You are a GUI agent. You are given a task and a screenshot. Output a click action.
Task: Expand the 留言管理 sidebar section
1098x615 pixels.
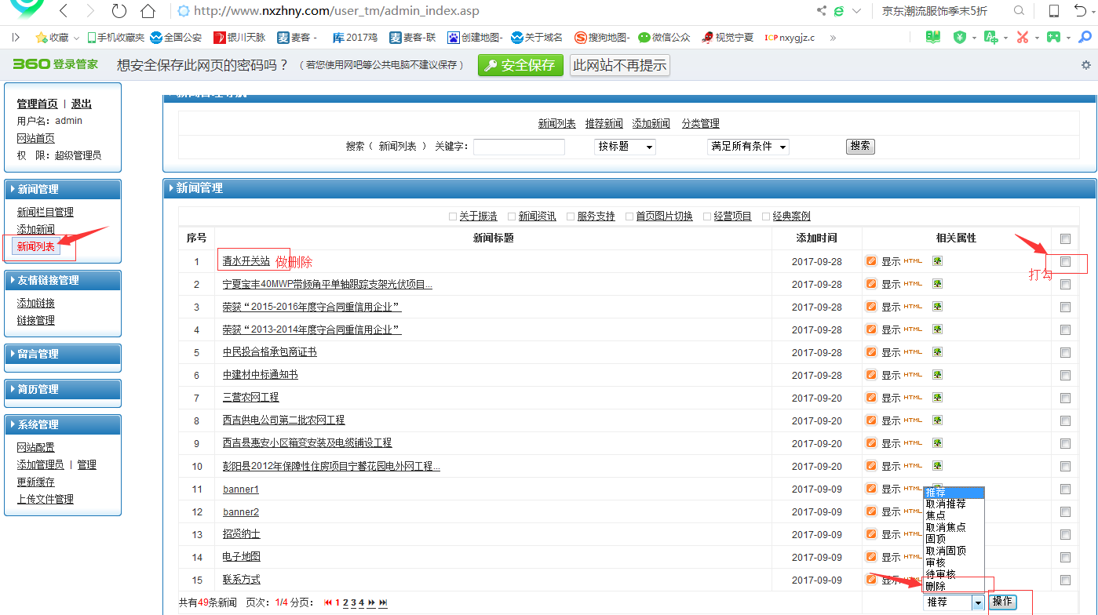(x=63, y=354)
